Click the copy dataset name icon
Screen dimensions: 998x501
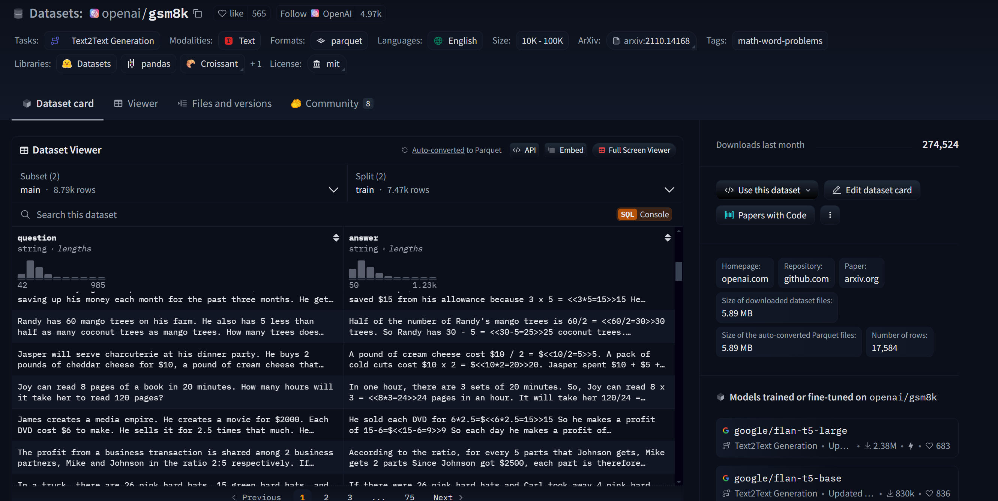[x=198, y=14]
